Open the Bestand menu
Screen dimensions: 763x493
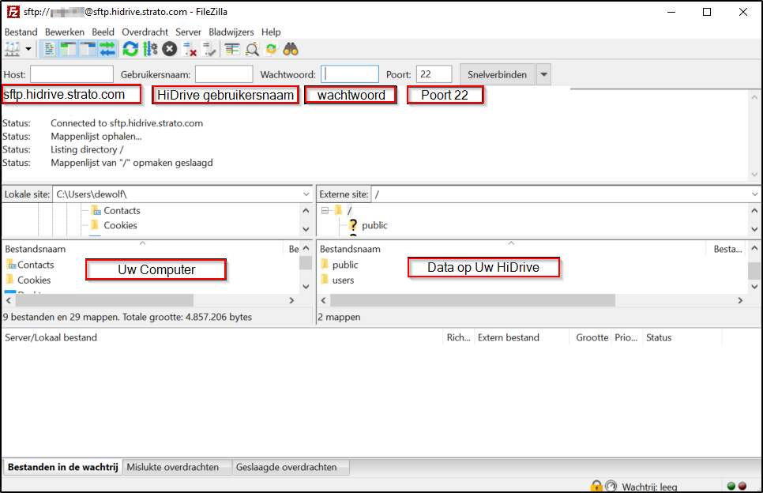(x=21, y=32)
